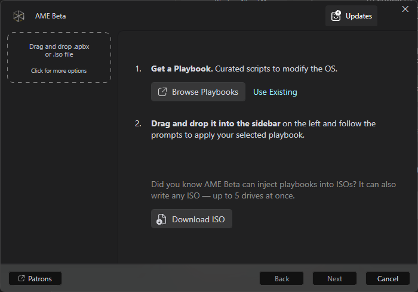The image size is (418, 292).
Task: Cancel the AME wizard
Action: tap(388, 278)
